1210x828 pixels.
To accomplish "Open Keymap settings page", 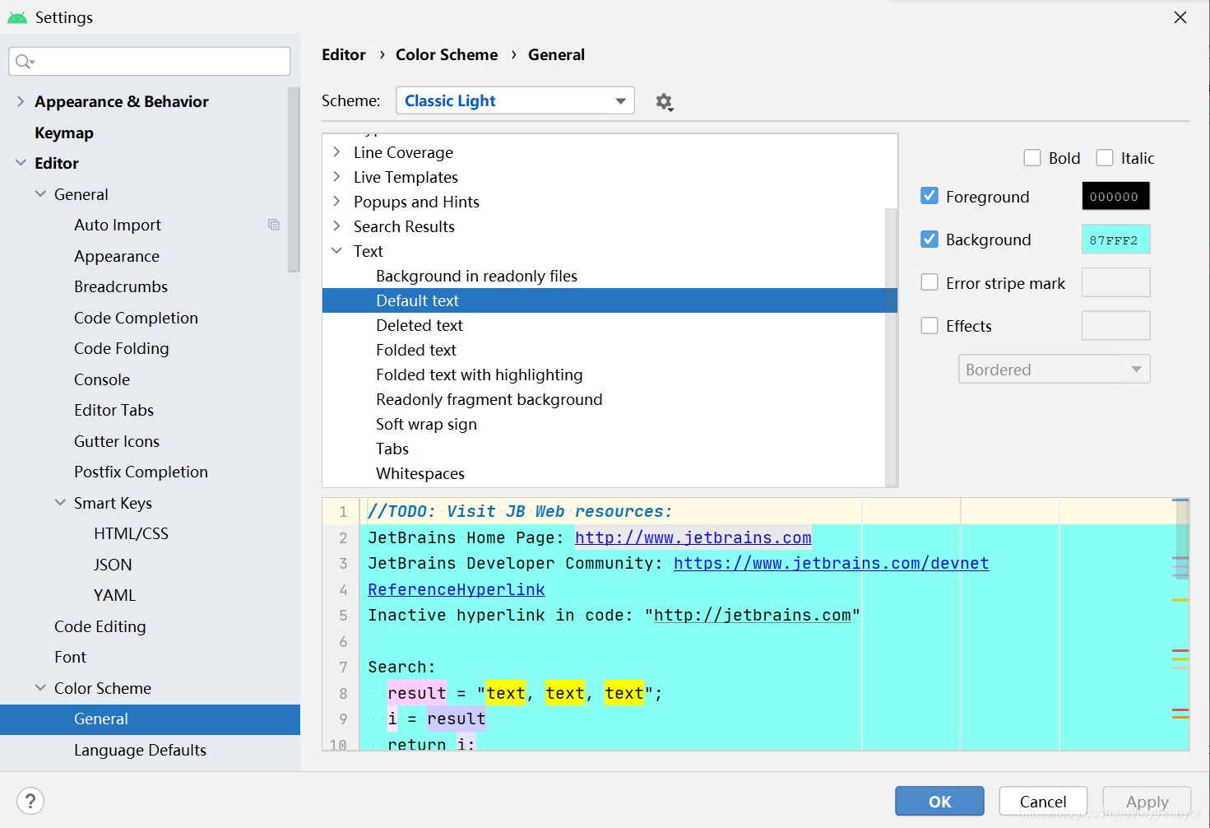I will point(64,133).
